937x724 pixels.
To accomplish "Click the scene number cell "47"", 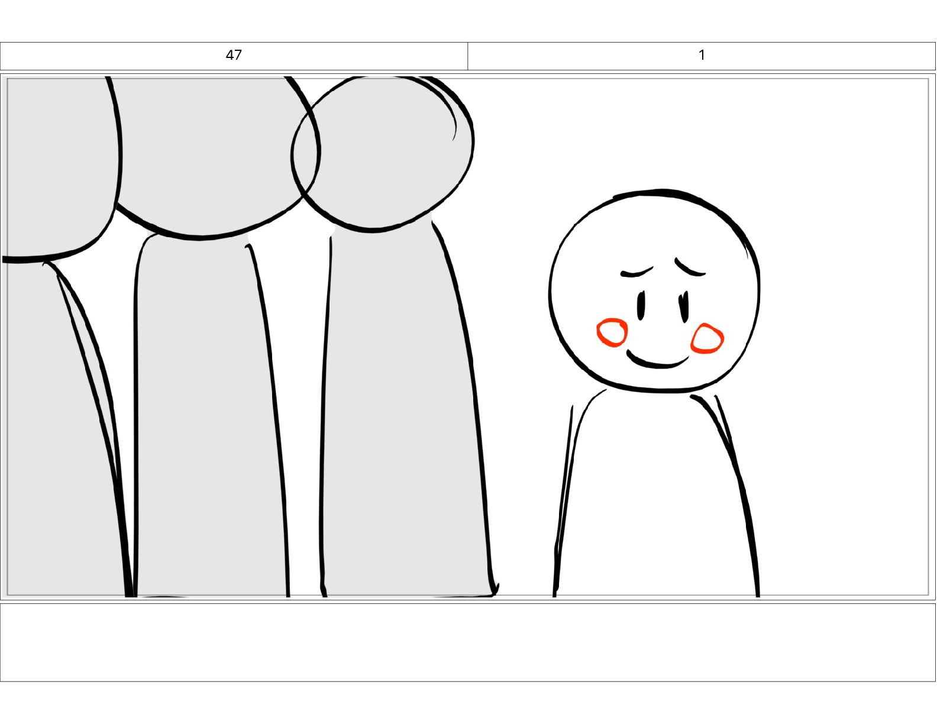I will click(234, 56).
